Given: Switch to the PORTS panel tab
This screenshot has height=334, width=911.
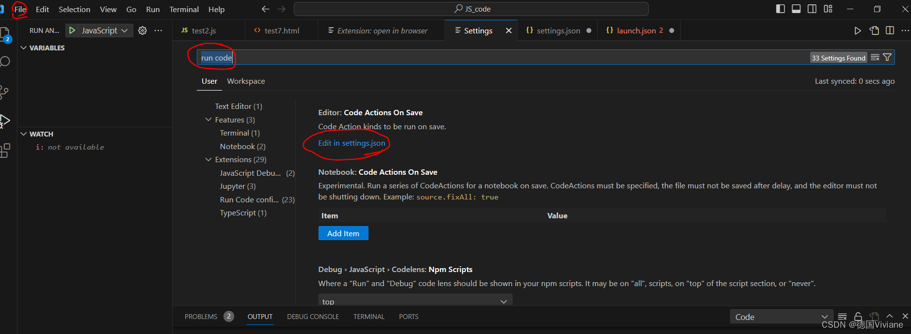Looking at the screenshot, I should pyautogui.click(x=408, y=317).
